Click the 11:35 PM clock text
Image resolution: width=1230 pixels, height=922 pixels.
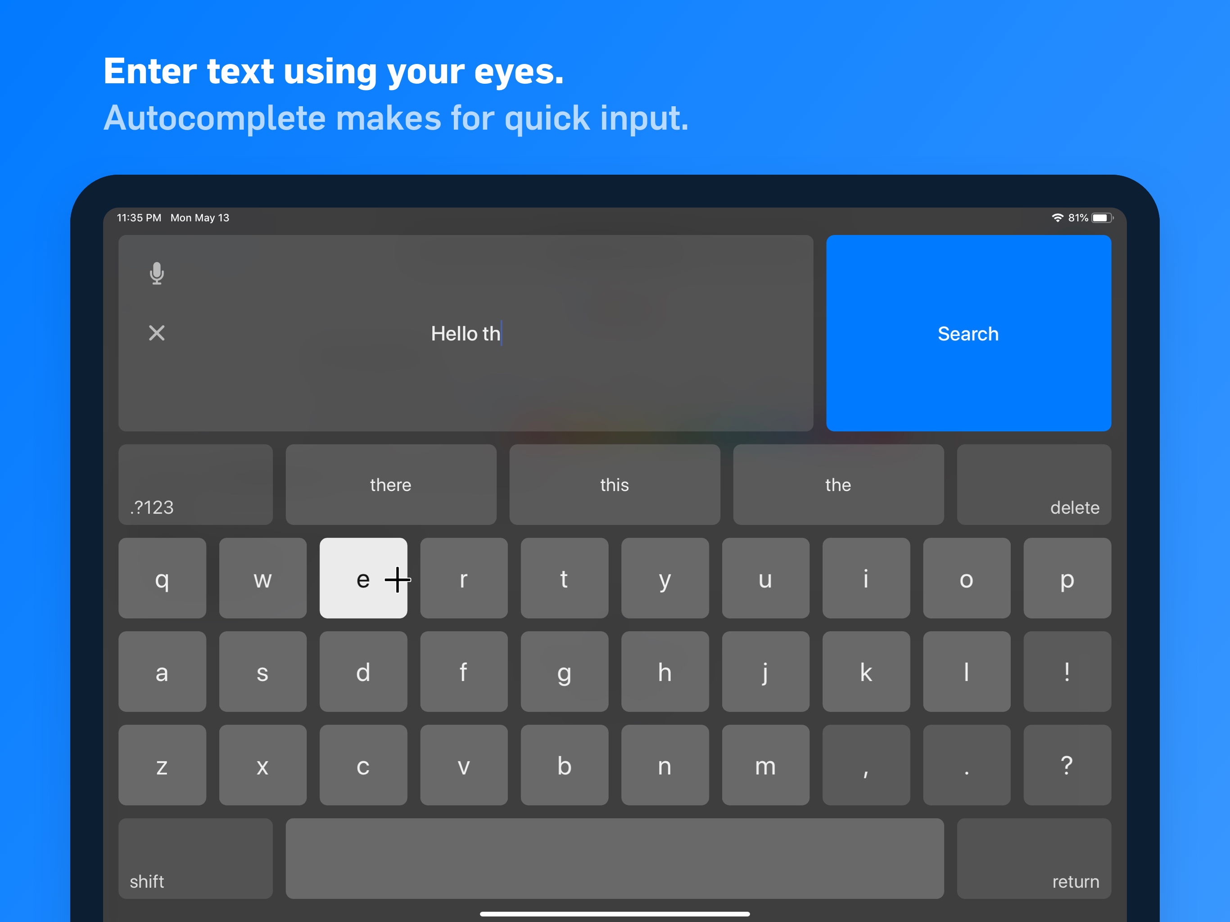[x=139, y=217]
